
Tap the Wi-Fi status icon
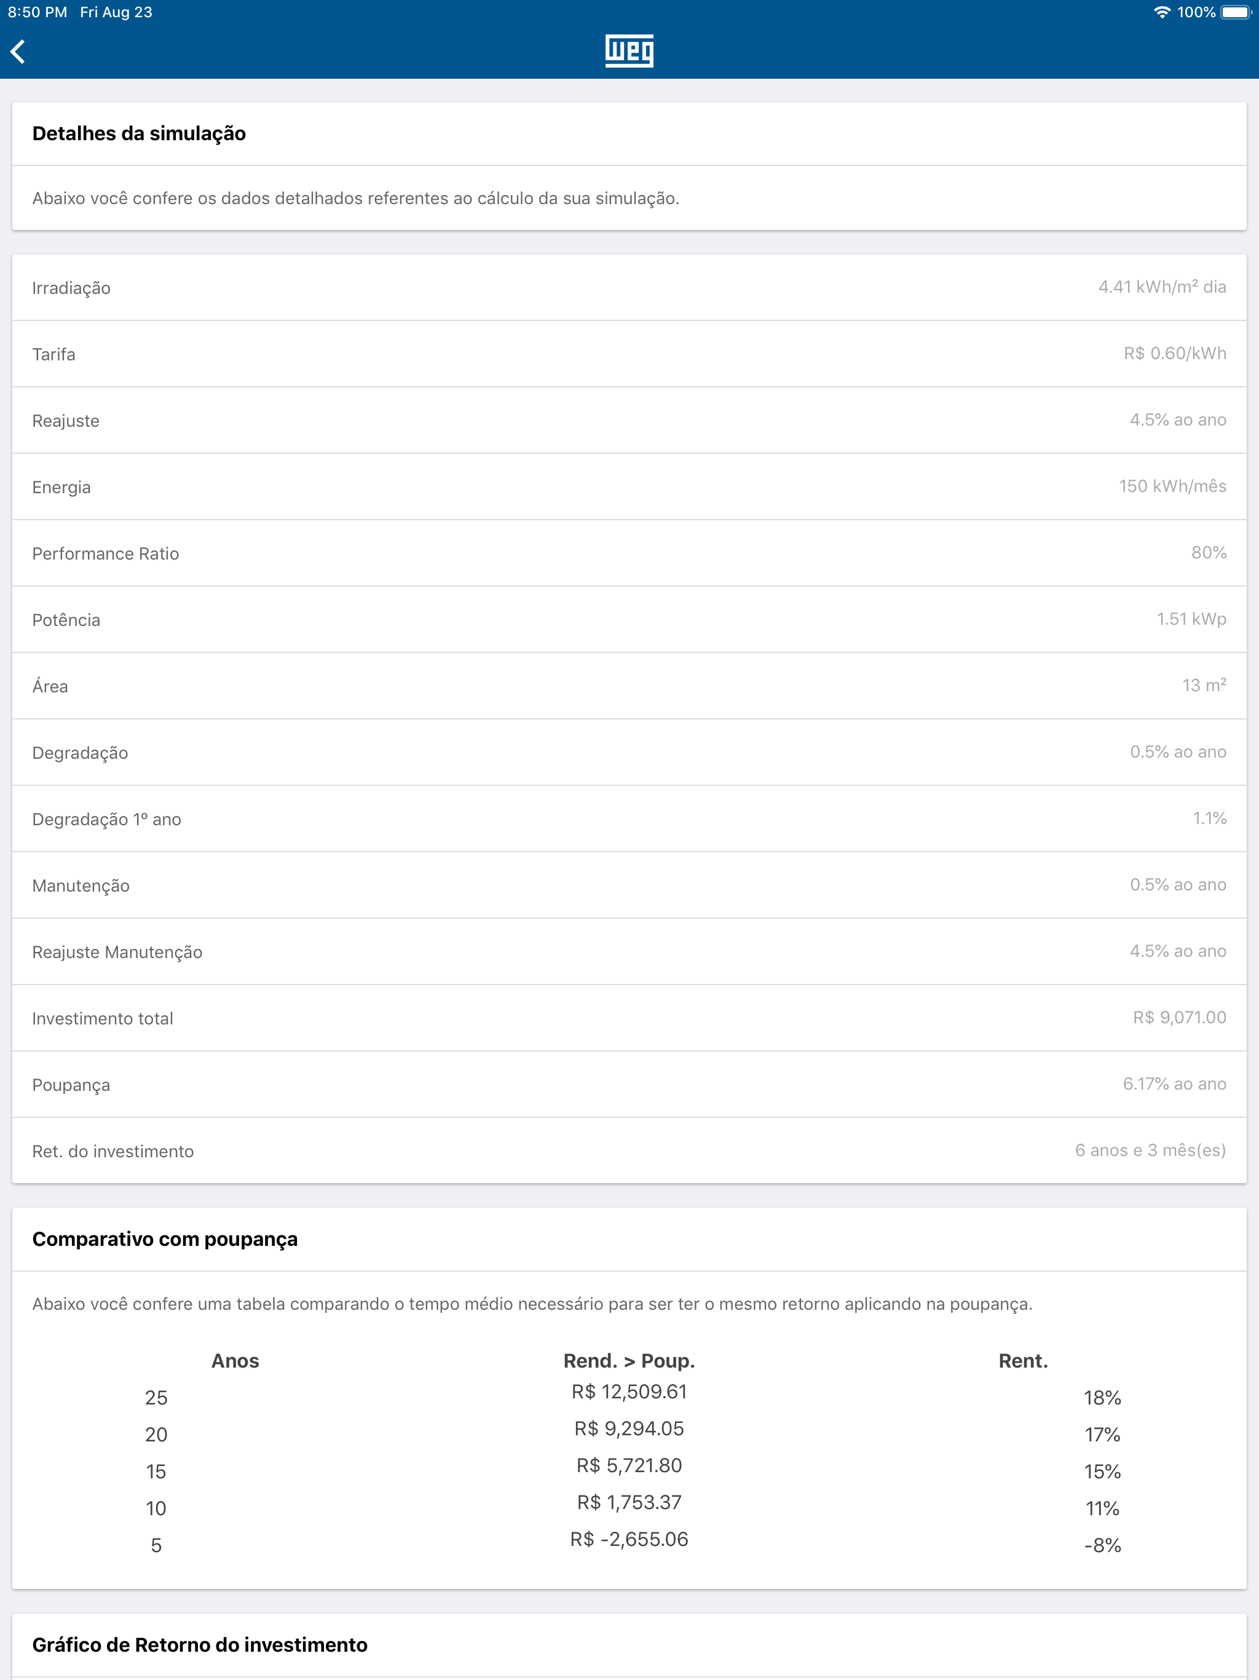(1161, 12)
